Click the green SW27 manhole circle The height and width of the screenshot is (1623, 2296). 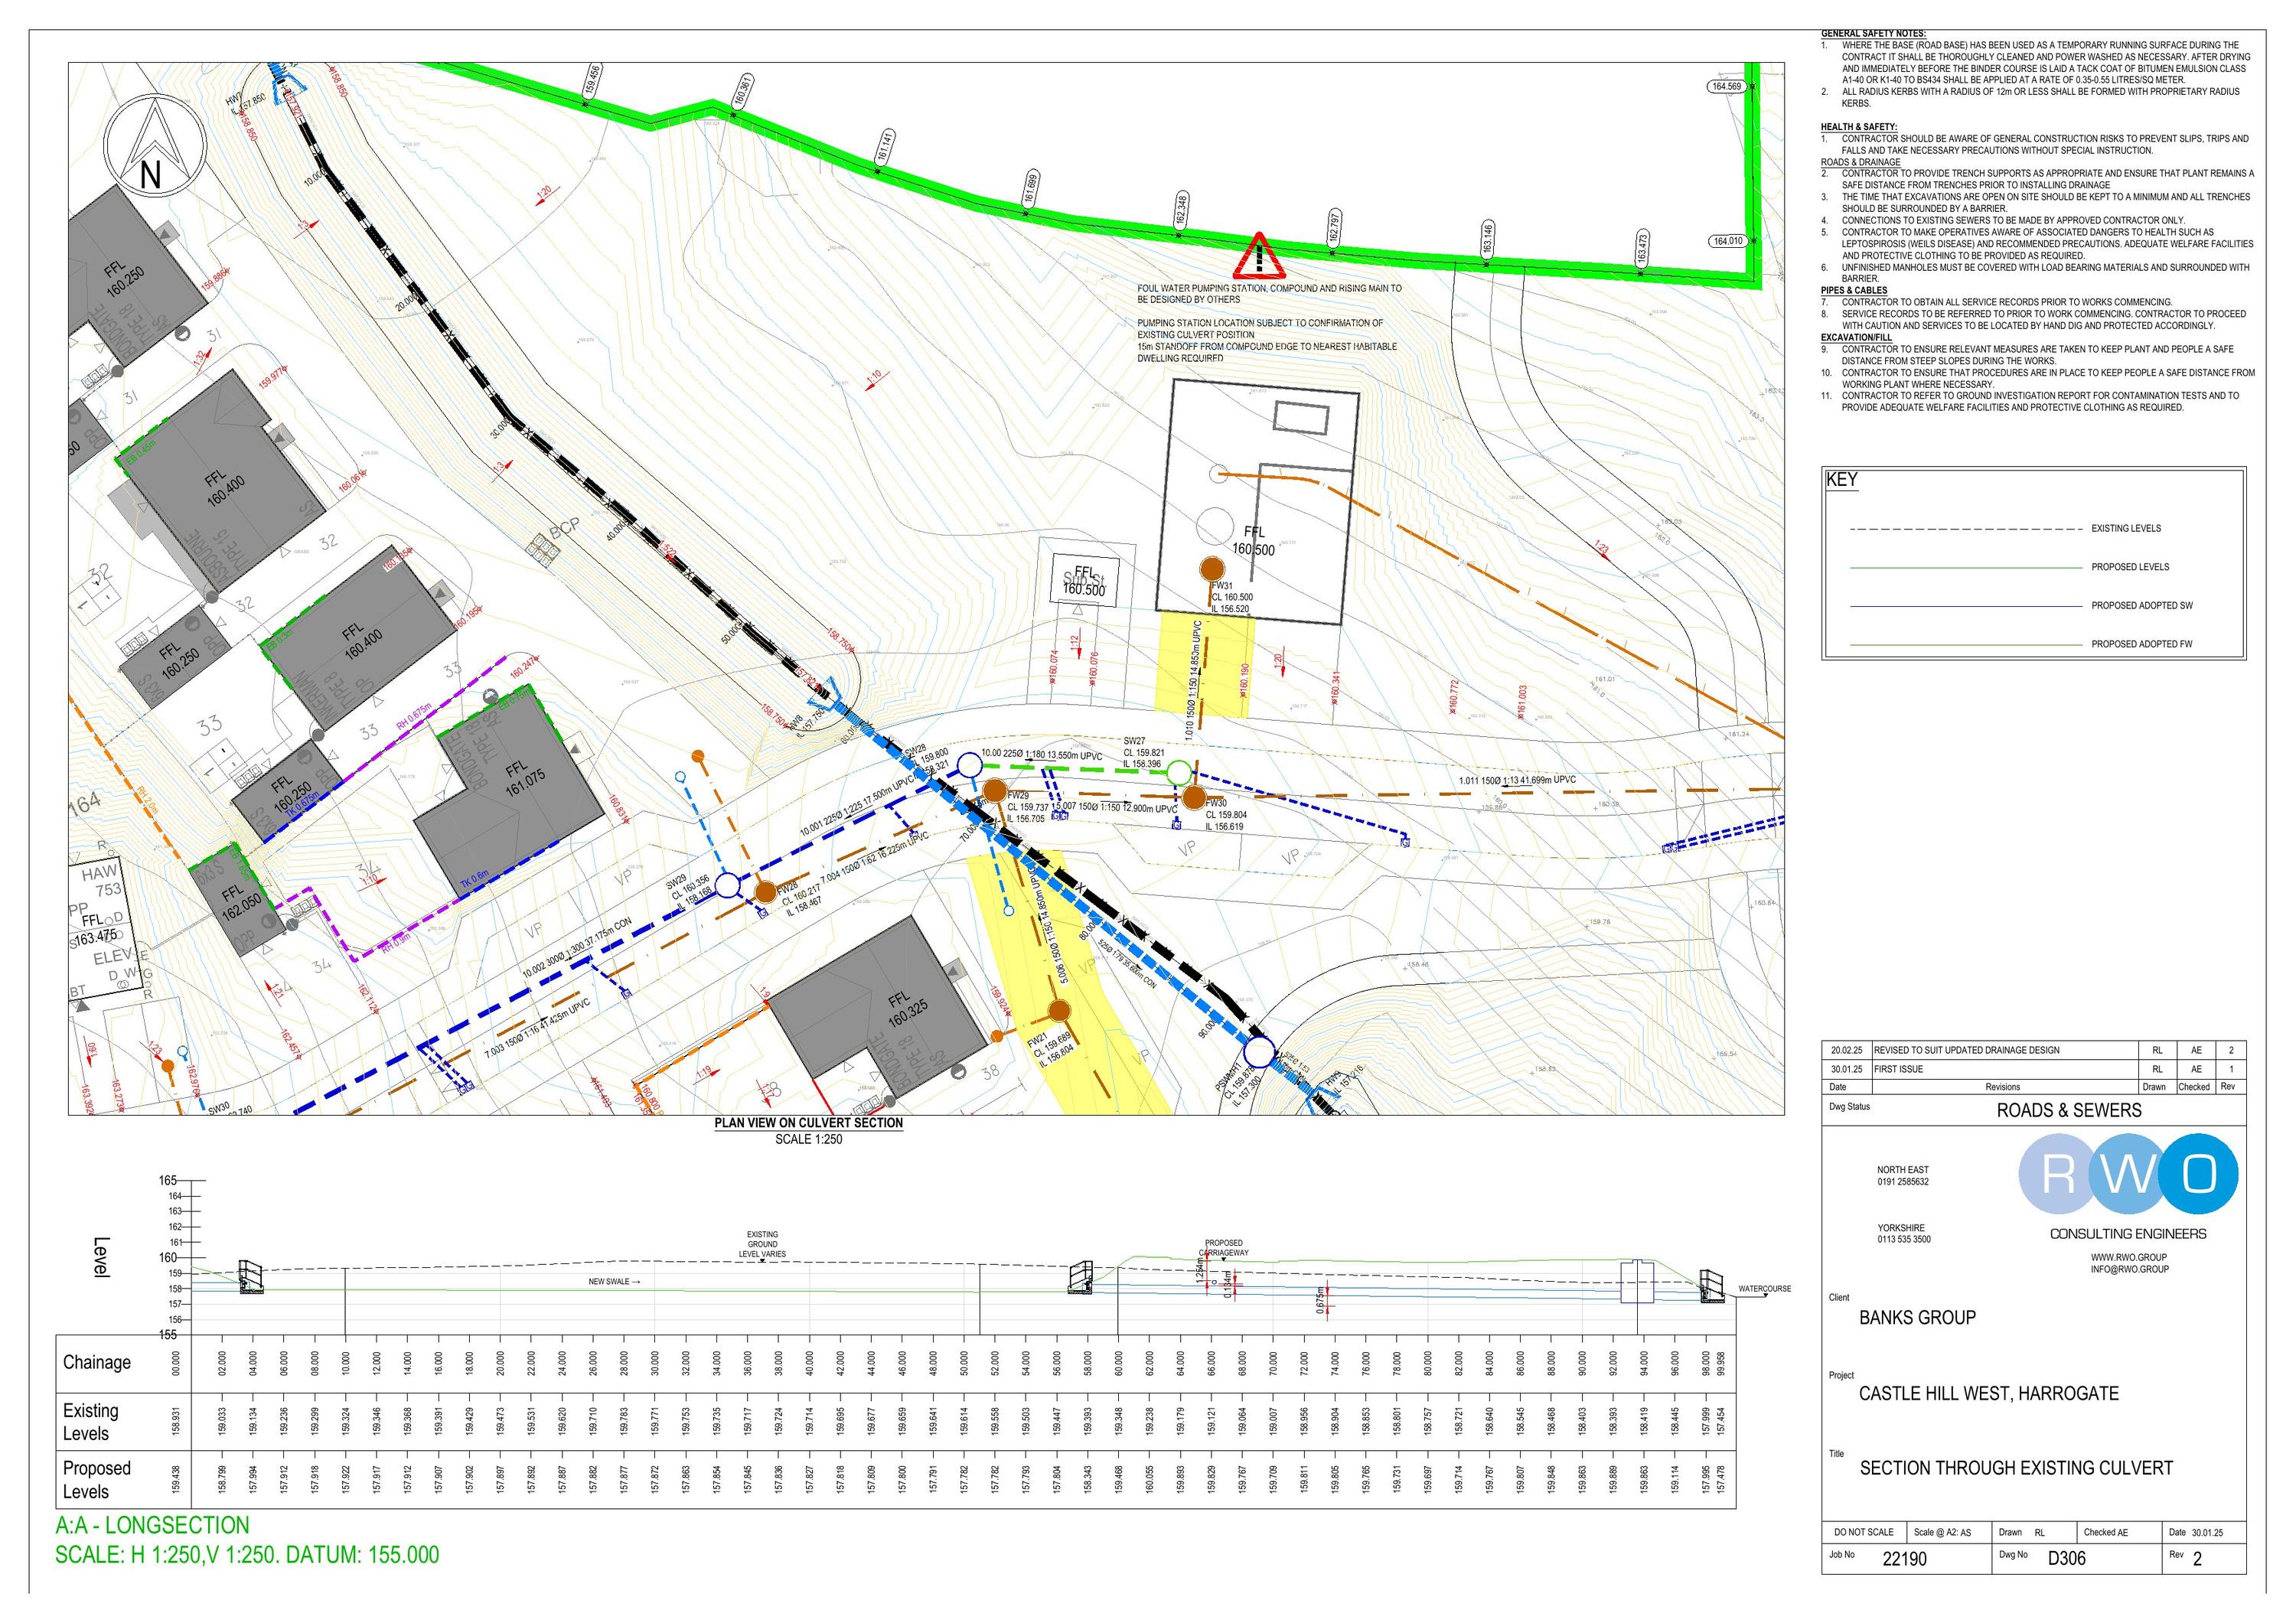(x=1180, y=772)
